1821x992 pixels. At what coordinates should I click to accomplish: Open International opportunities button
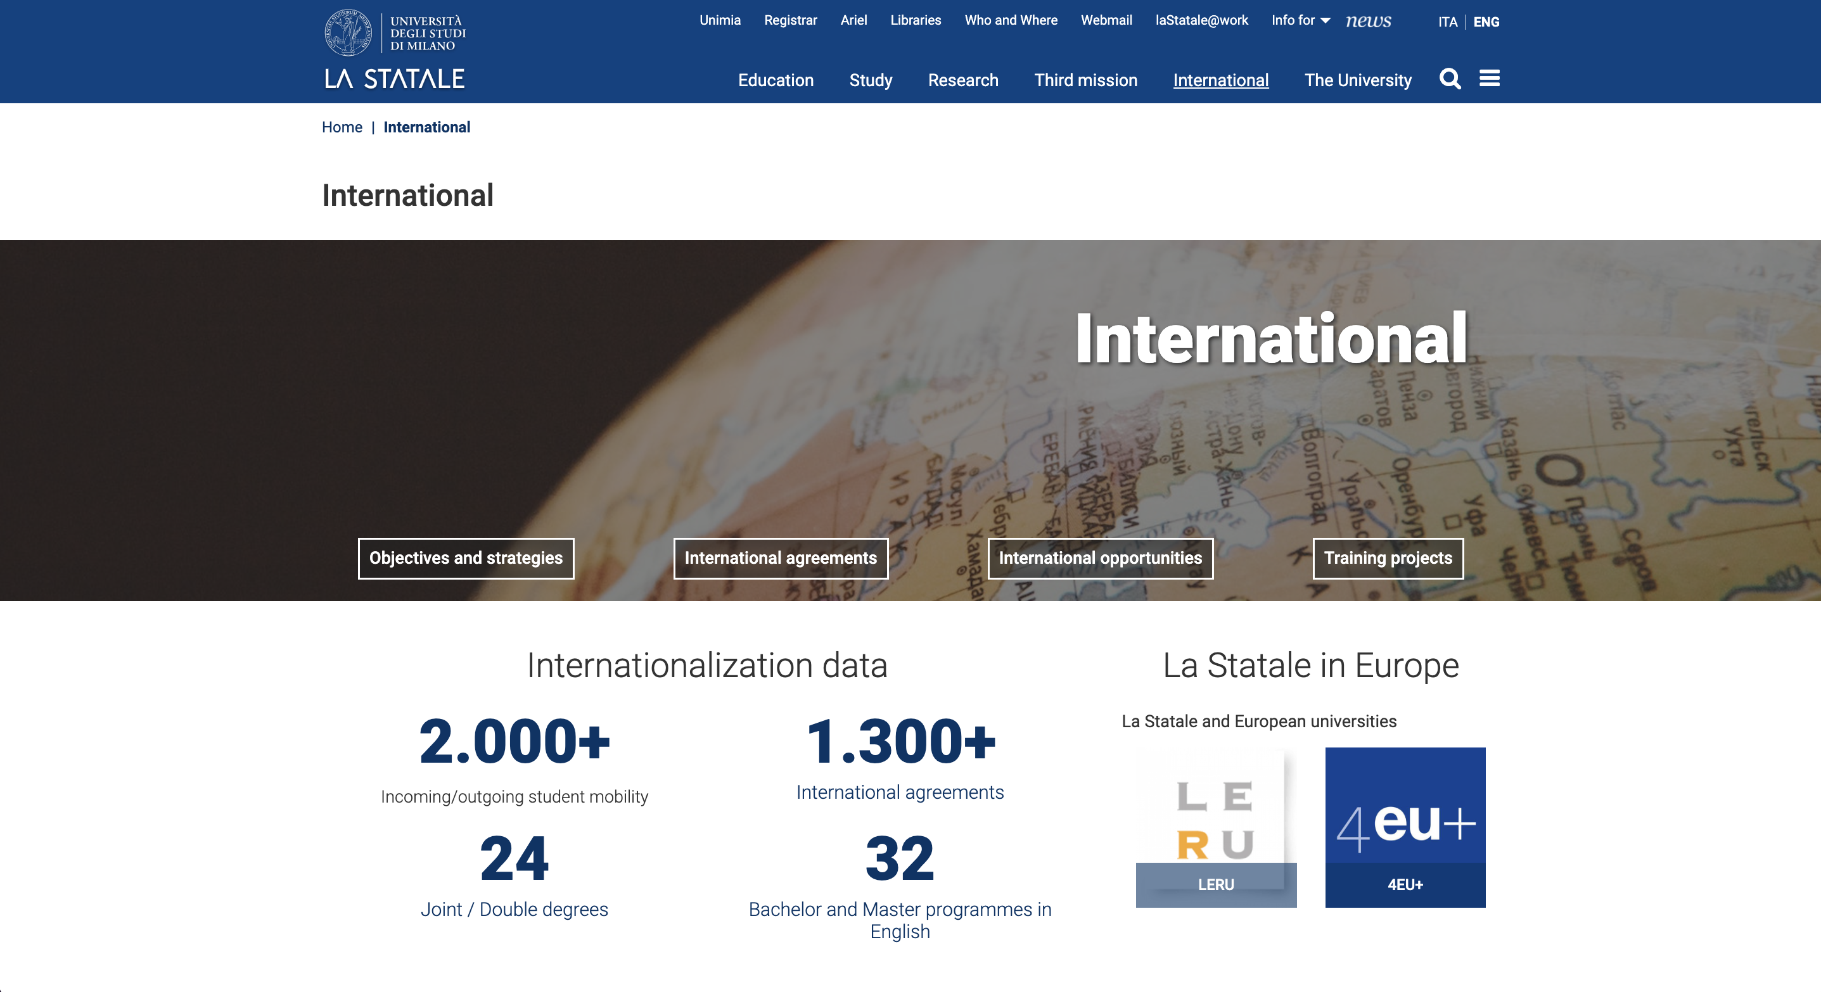tap(1100, 558)
